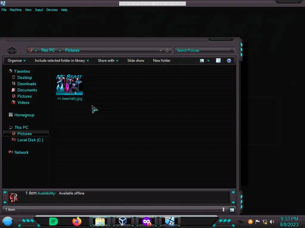Click Pictures in the address breadcrumb
This screenshot has height=228, width=305.
click(72, 50)
